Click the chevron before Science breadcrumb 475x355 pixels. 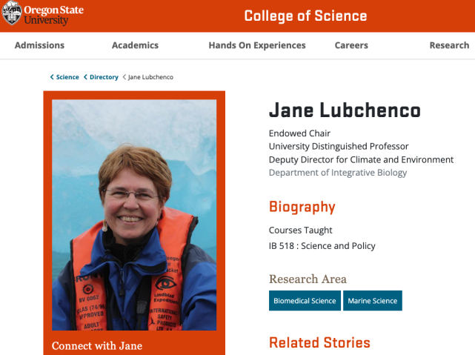point(52,77)
